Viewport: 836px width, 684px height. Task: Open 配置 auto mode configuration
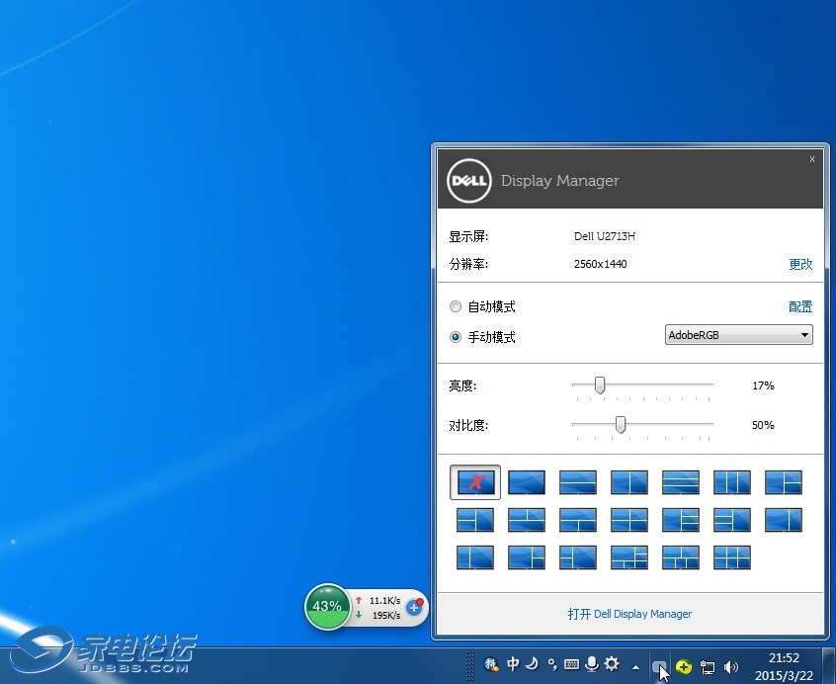pyautogui.click(x=799, y=306)
